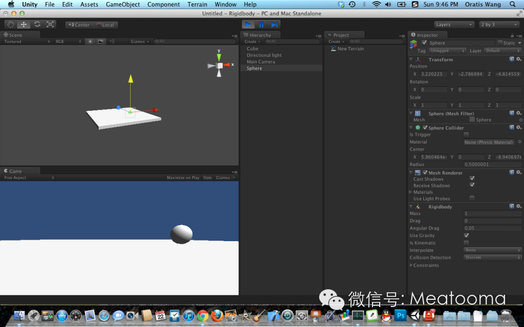
Task: Select the Rotate tool in toolbar
Action: 37,25
